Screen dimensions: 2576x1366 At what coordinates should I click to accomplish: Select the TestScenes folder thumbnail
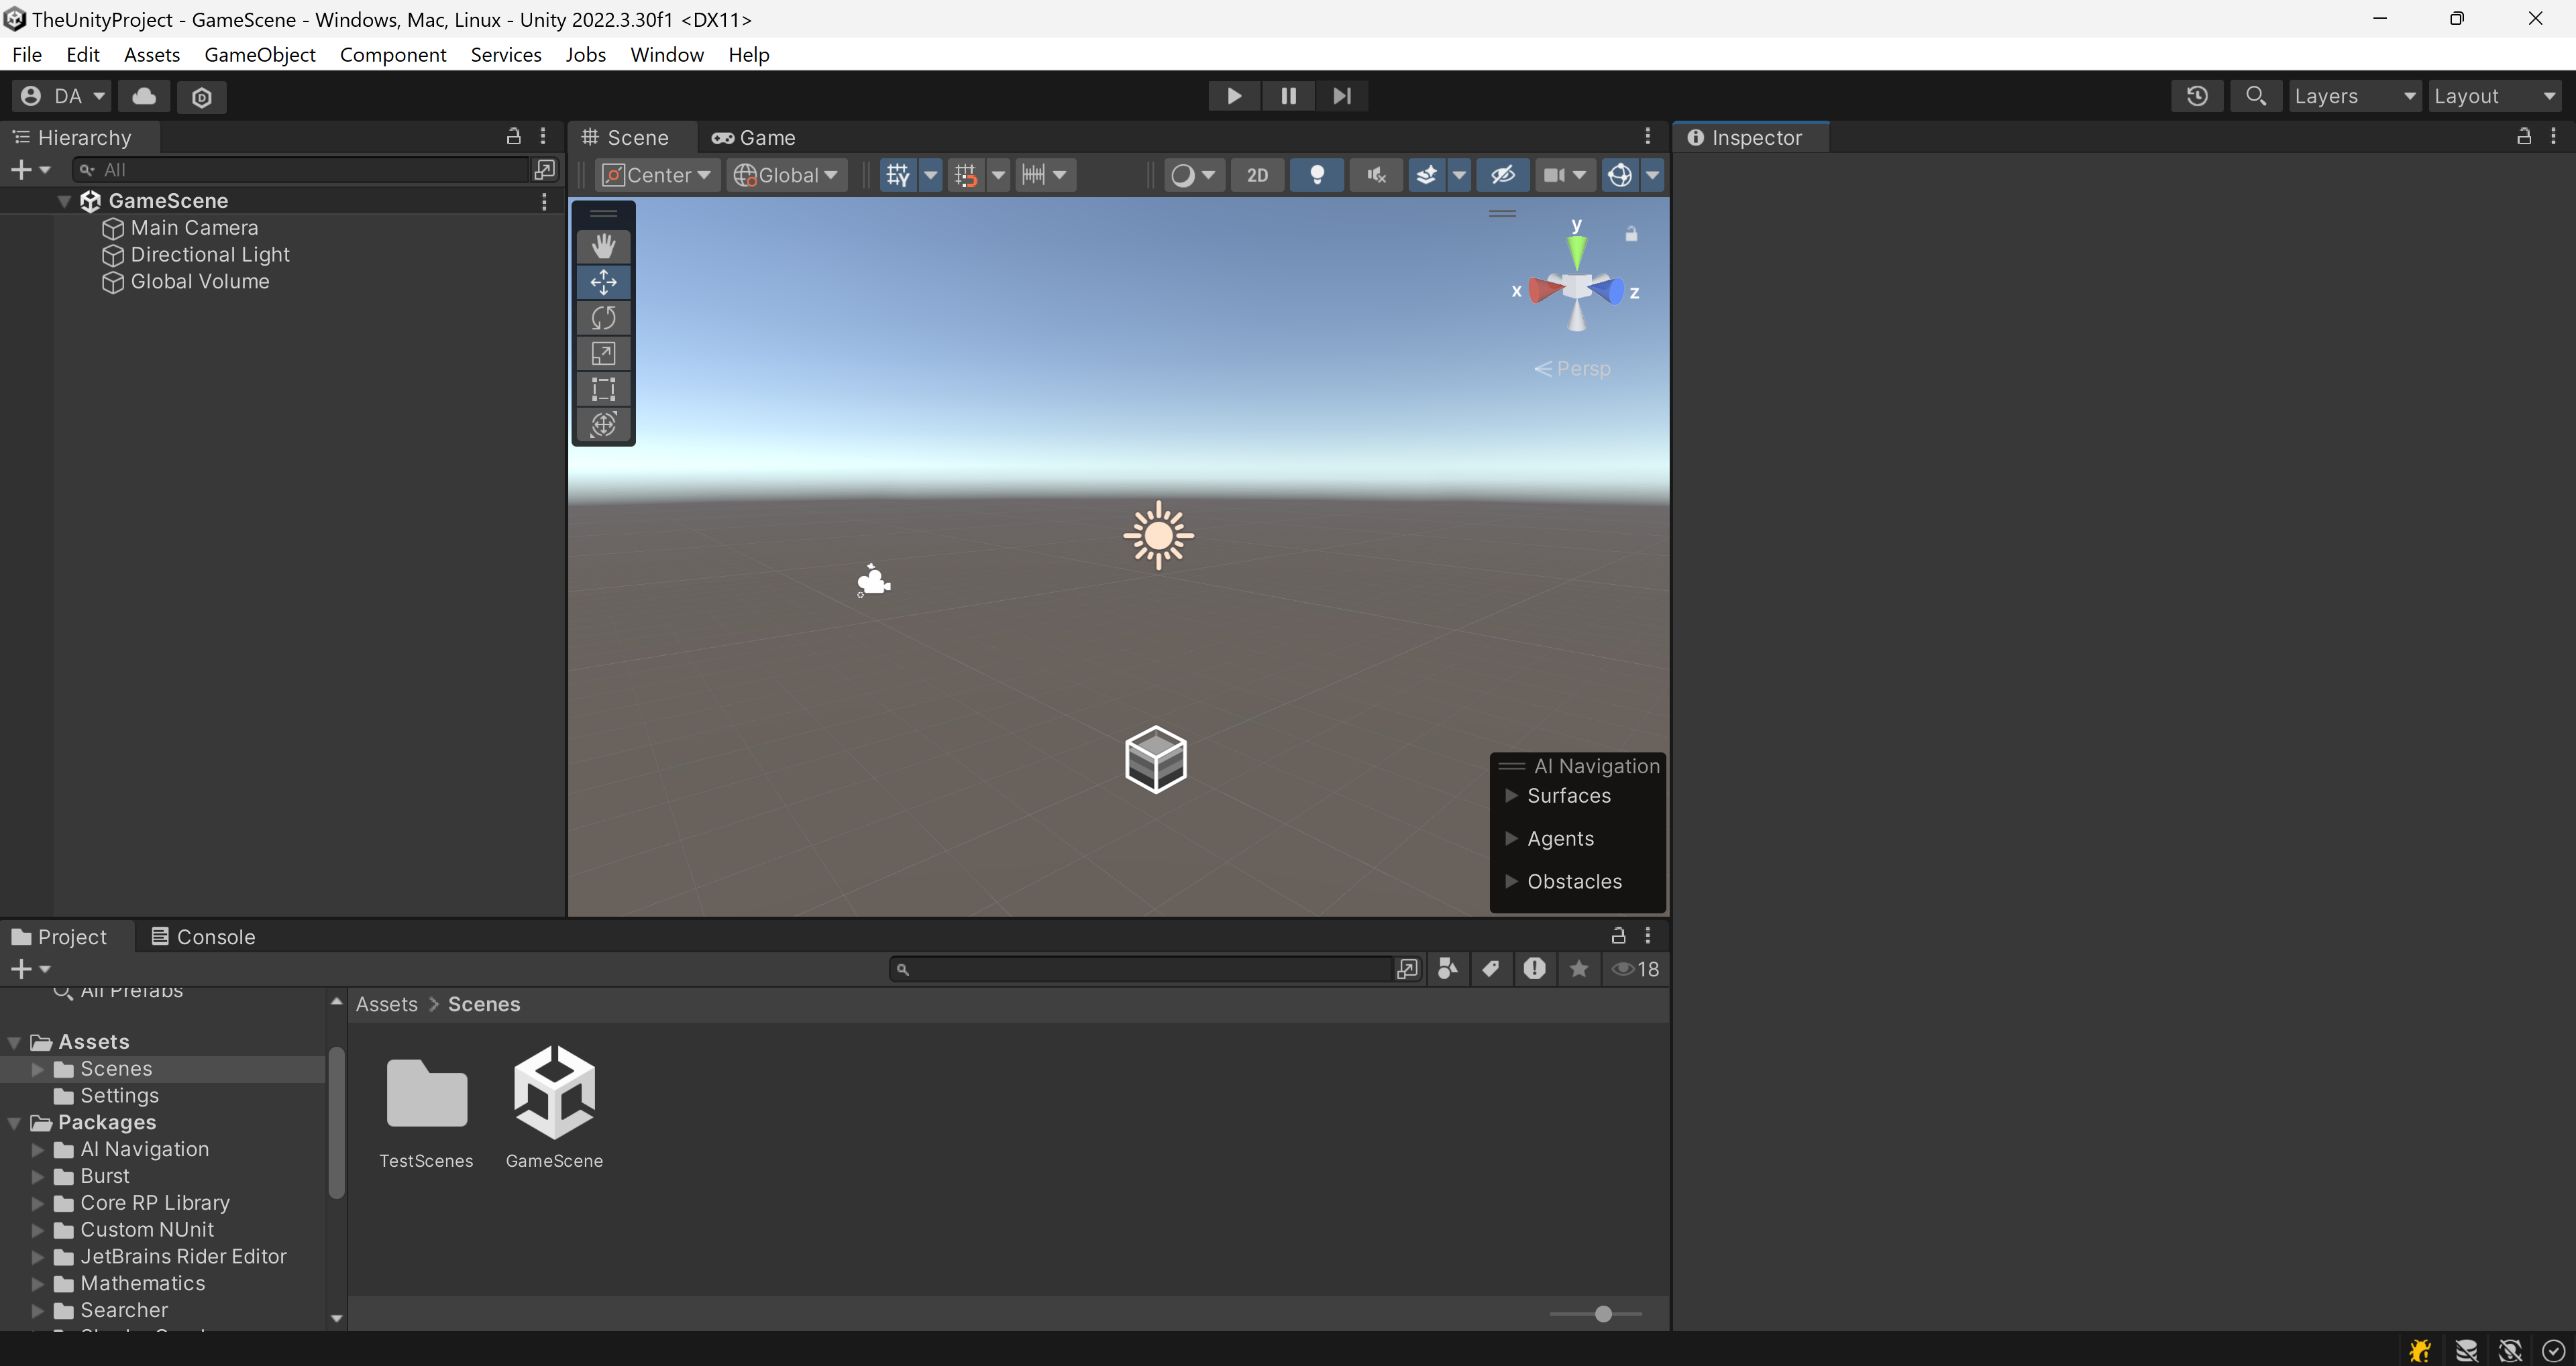pyautogui.click(x=426, y=1092)
